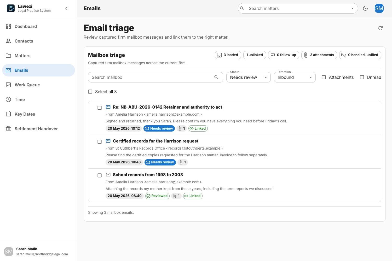Go to Dashboard in sidebar
This screenshot has width=392, height=261.
(x=39, y=26)
